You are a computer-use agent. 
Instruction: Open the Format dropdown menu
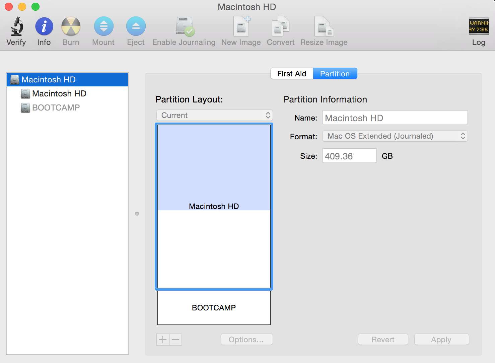point(395,136)
